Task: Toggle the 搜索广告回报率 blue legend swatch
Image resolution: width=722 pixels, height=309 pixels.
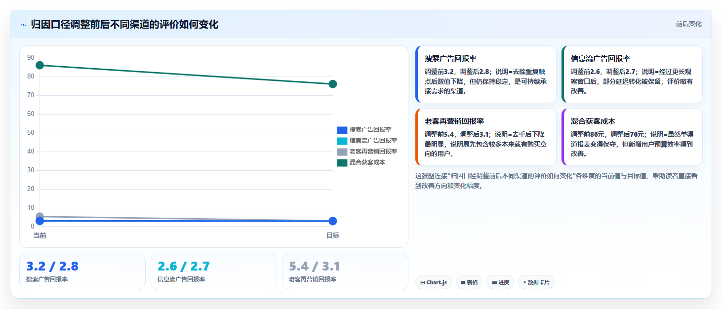Action: (342, 130)
